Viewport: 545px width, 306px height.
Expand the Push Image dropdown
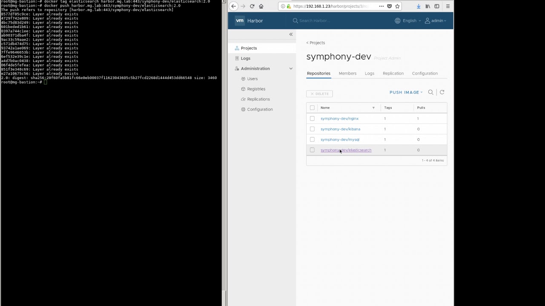(x=406, y=92)
